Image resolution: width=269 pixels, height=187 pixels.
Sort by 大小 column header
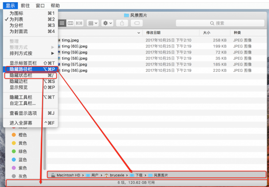coord(215,33)
